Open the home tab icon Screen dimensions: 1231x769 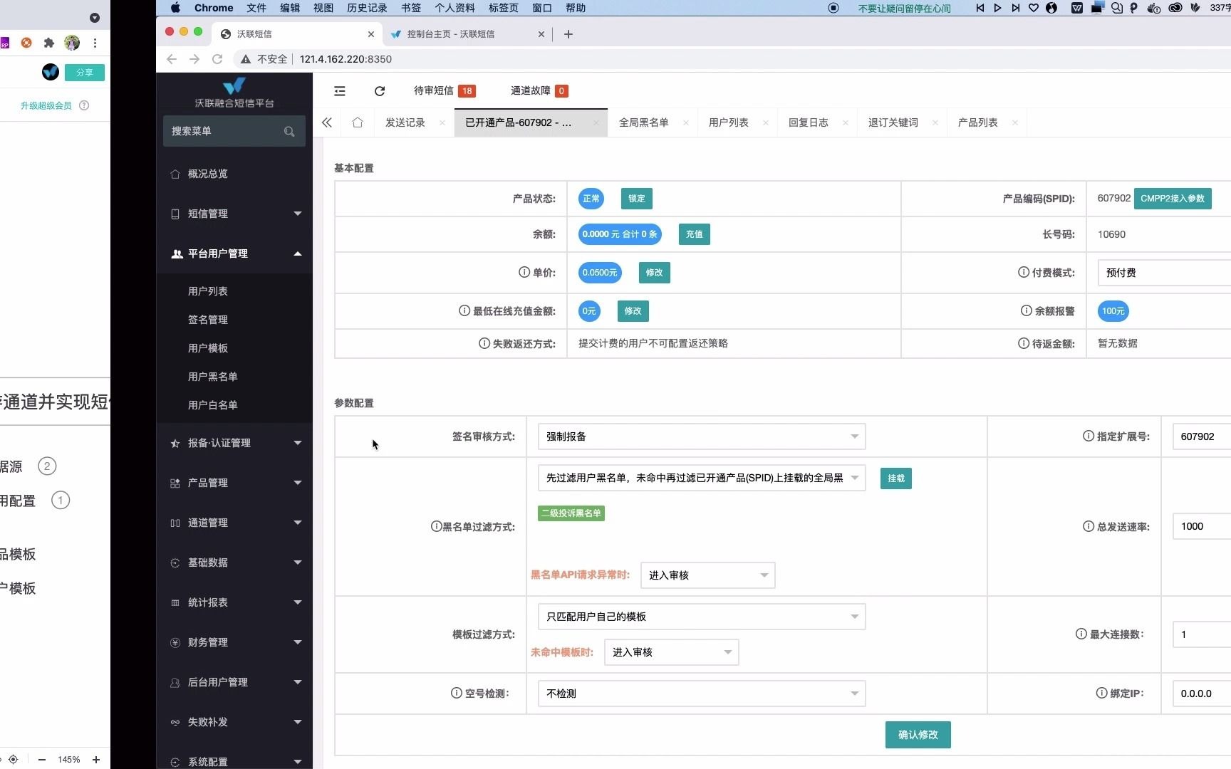(358, 122)
